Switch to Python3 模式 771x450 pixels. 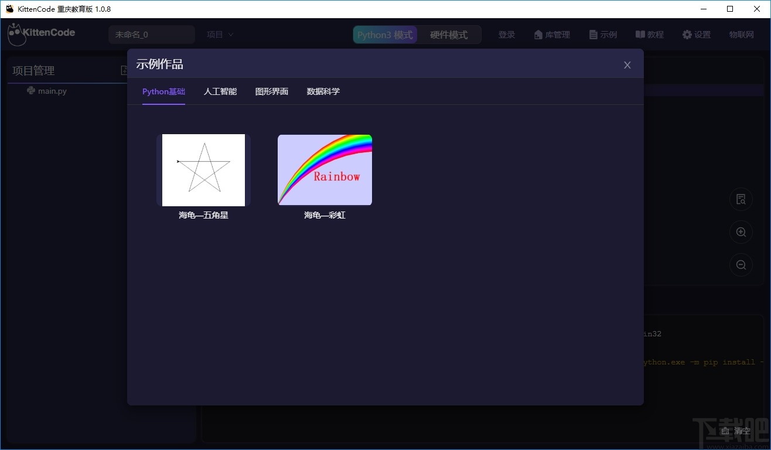pos(384,34)
